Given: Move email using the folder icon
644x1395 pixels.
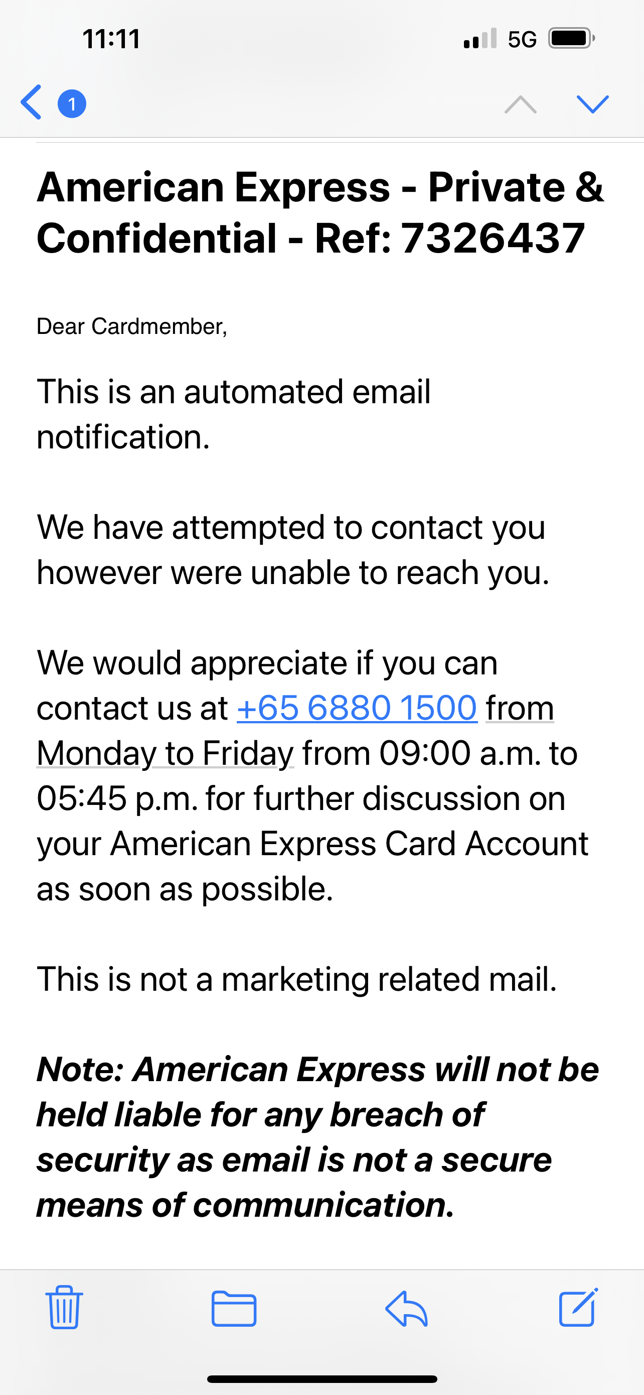Looking at the screenshot, I should 234,1308.
